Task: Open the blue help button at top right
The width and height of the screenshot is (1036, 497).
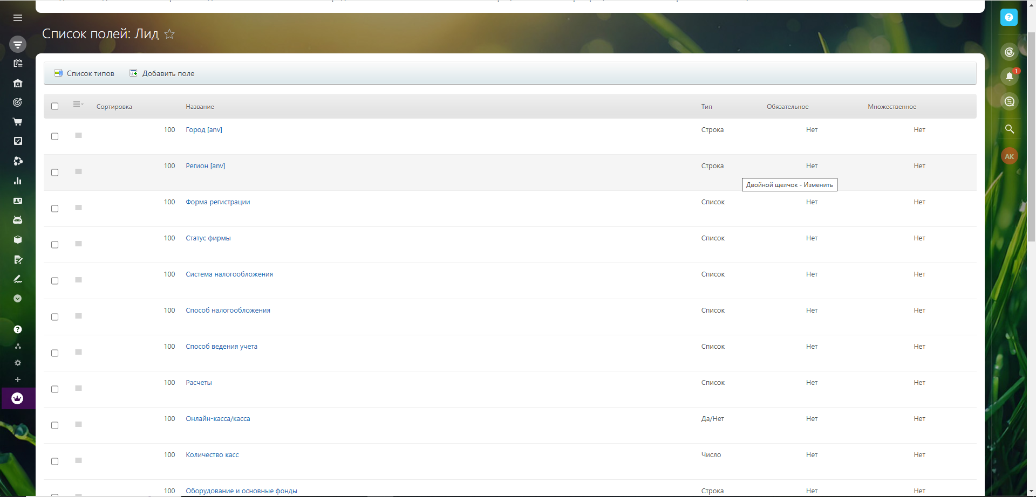Action: click(1008, 17)
